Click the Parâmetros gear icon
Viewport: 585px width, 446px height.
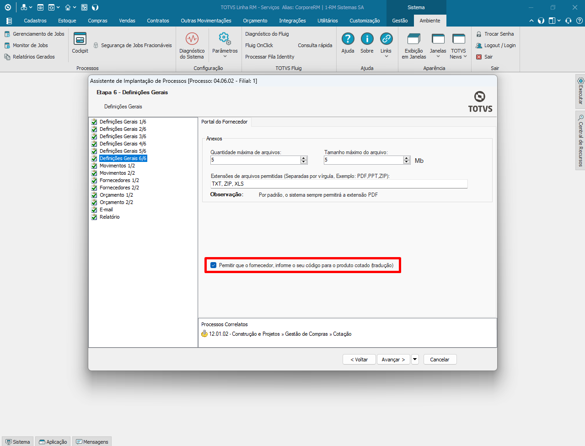pyautogui.click(x=224, y=39)
